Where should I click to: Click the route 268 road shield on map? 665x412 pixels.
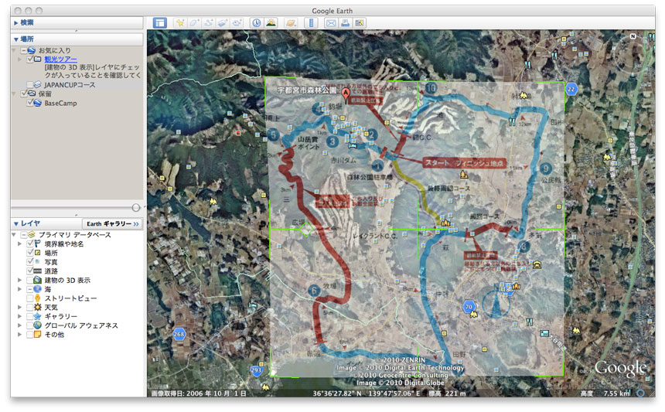[179, 334]
